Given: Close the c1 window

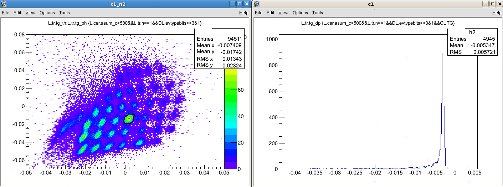Looking at the screenshot, I should (x=499, y=4).
